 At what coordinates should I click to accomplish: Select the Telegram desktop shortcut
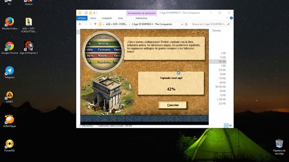(9, 72)
